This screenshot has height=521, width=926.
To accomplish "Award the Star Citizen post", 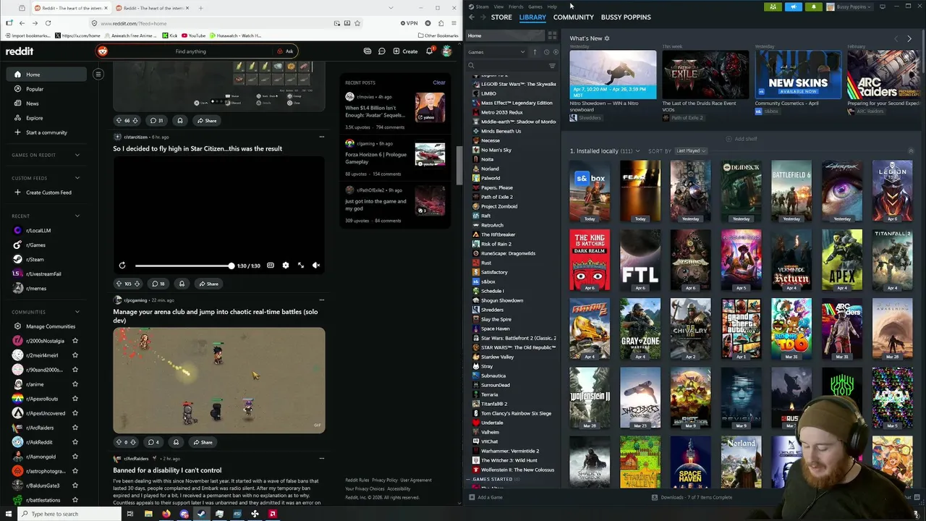I will [182, 284].
